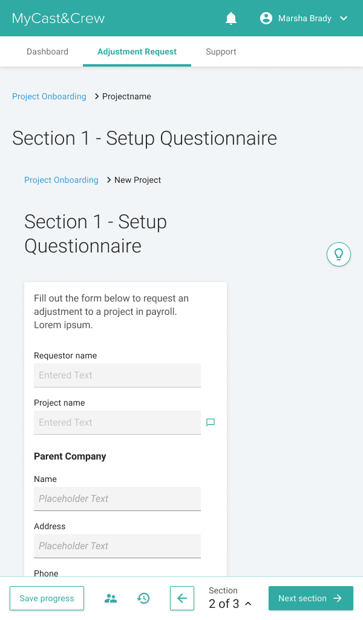Open the lightbulb tips button
363x620 pixels.
pos(339,254)
